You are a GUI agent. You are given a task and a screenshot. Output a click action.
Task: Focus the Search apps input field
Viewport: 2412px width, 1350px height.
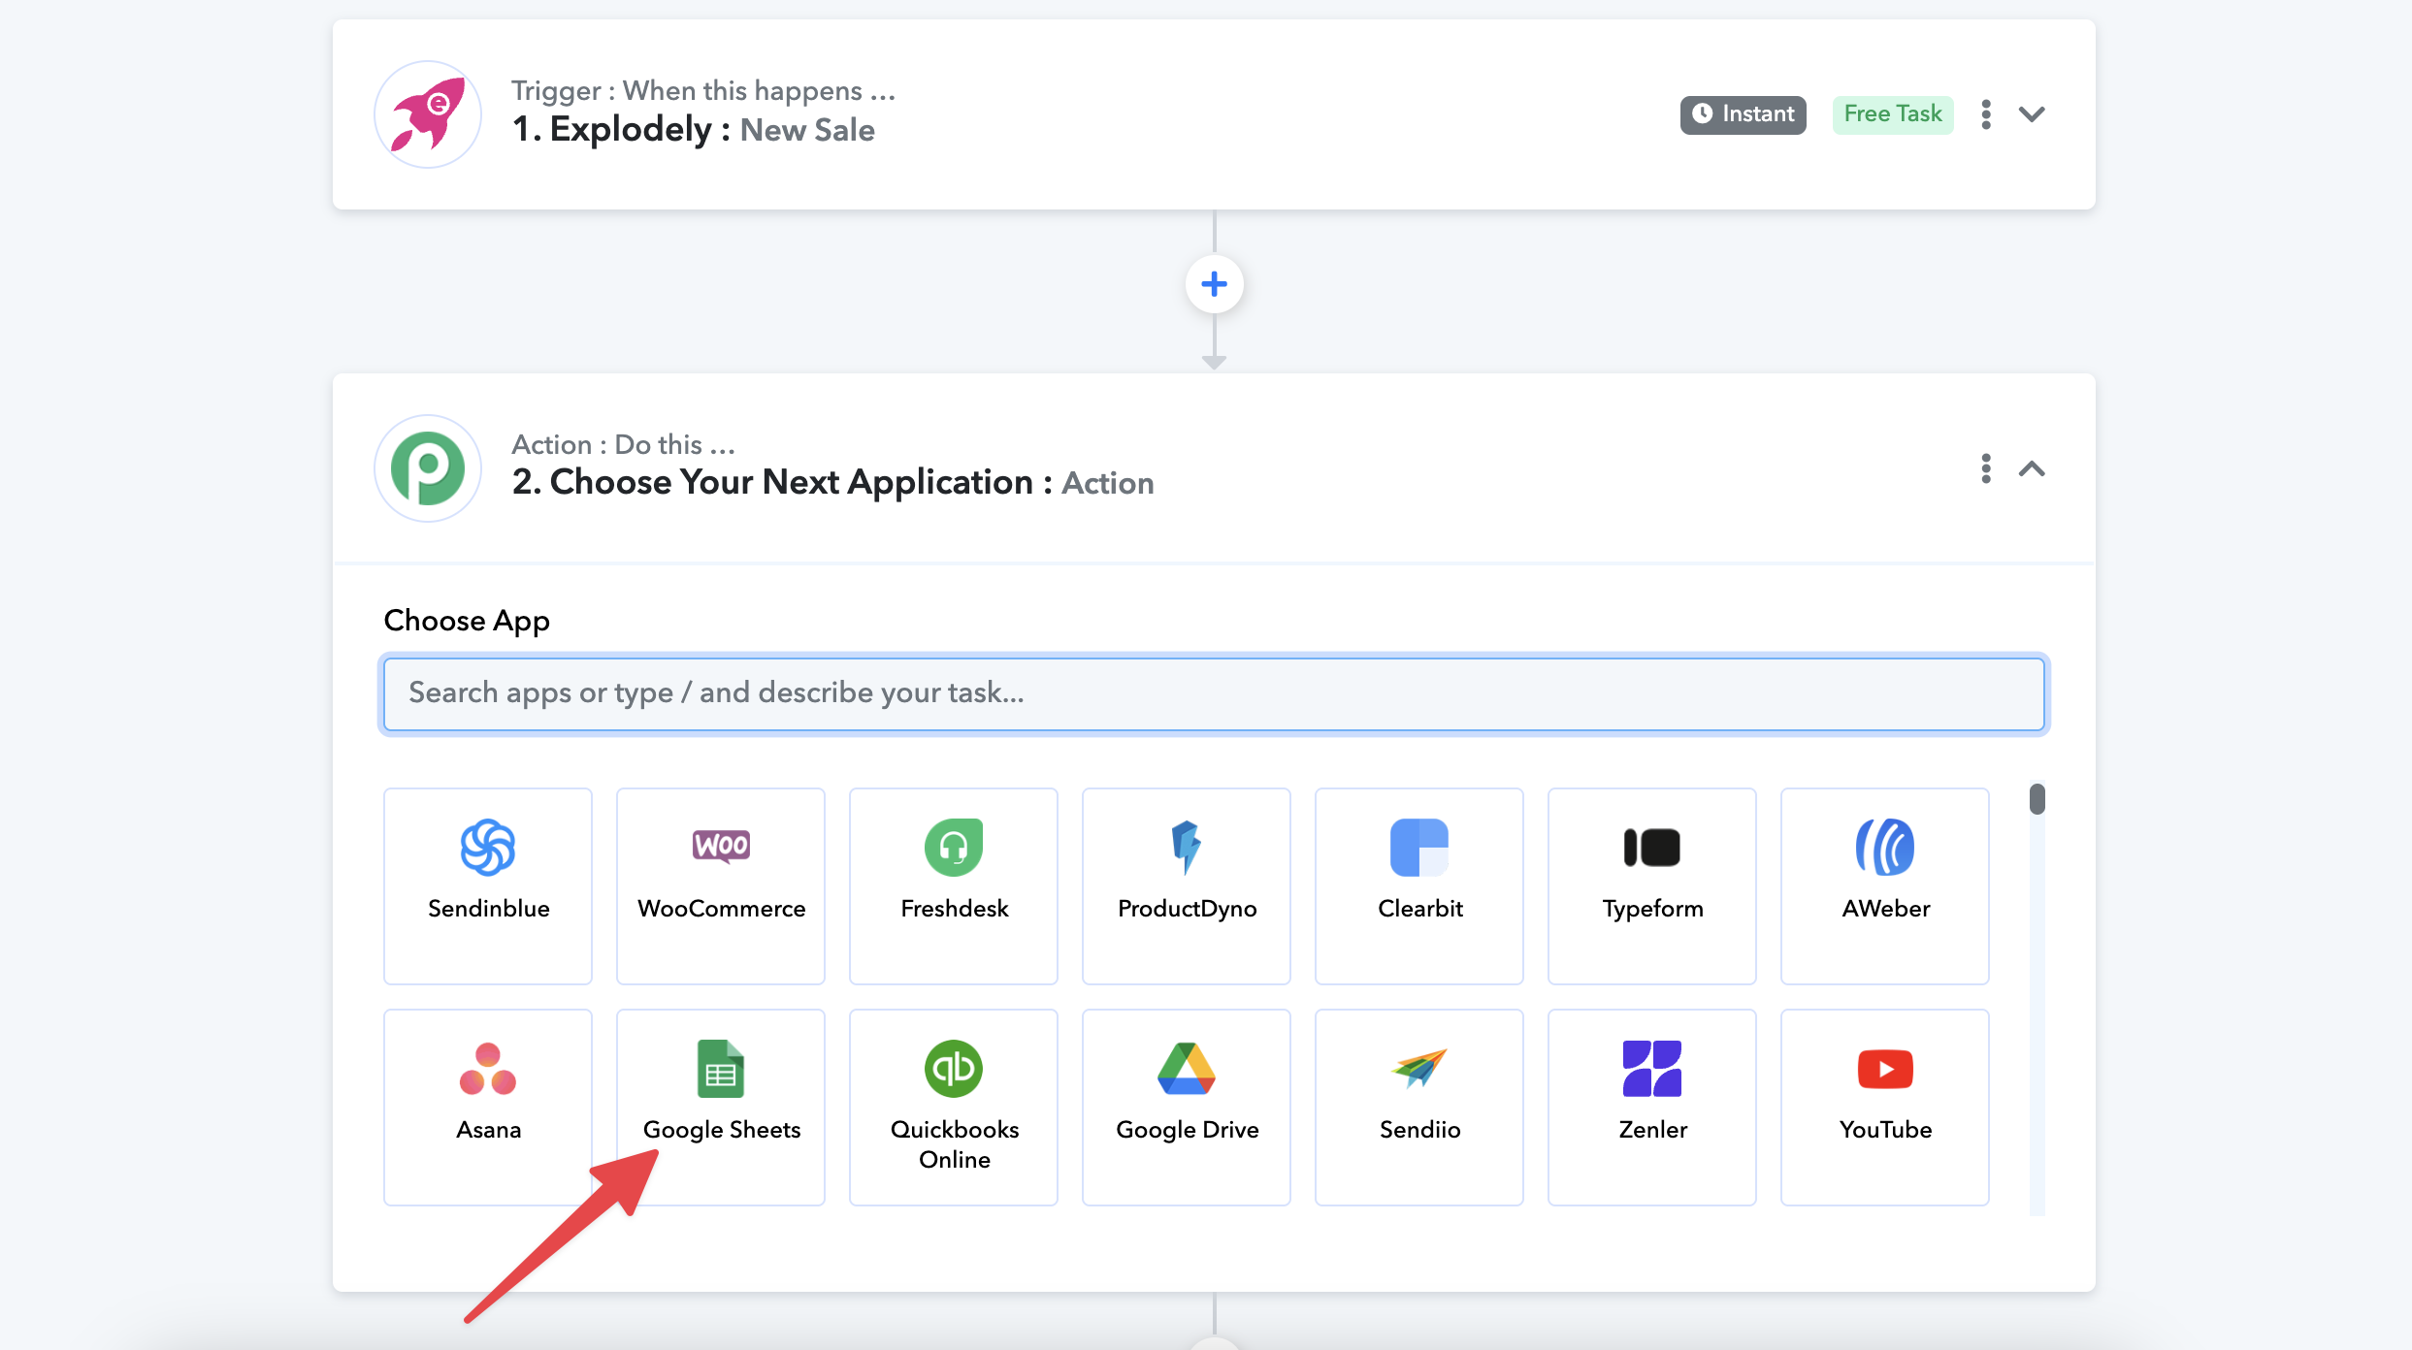(x=1213, y=693)
